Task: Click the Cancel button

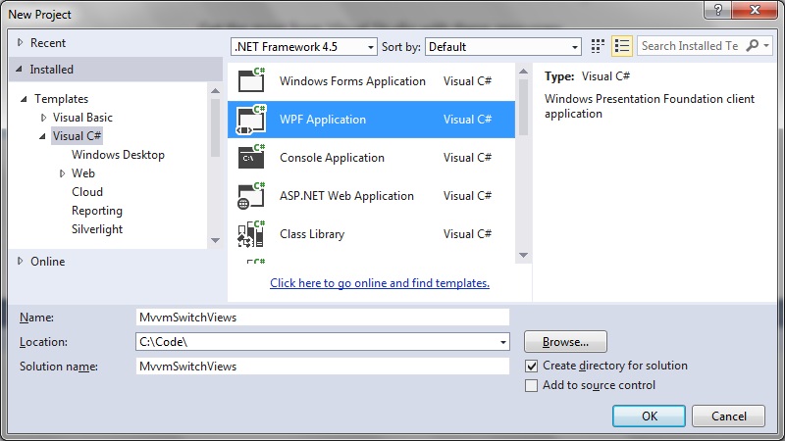Action: [728, 416]
